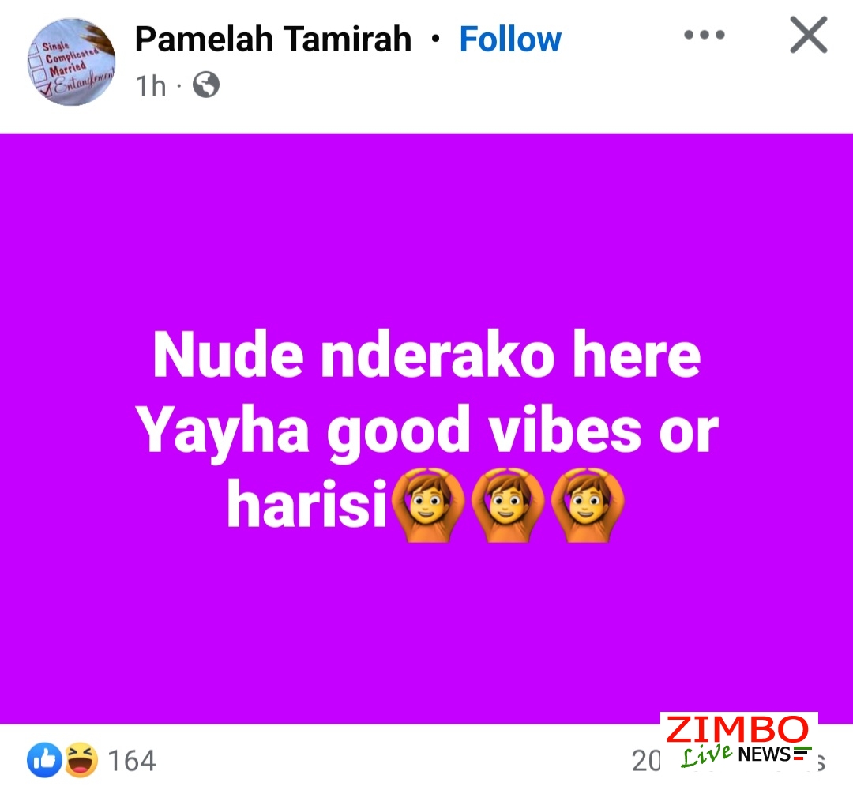Click the 1h post timestamp
Viewport: 853px width, 809px height.
150,86
